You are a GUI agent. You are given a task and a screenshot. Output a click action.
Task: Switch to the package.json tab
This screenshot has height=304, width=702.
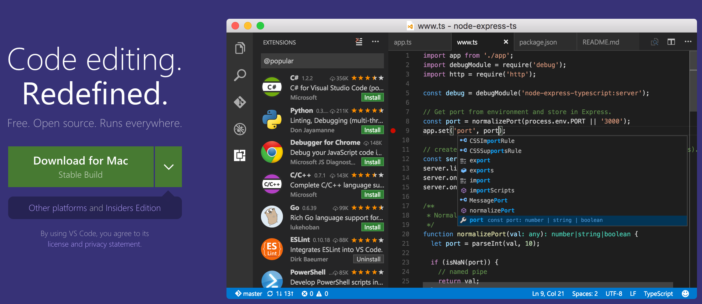pyautogui.click(x=538, y=42)
